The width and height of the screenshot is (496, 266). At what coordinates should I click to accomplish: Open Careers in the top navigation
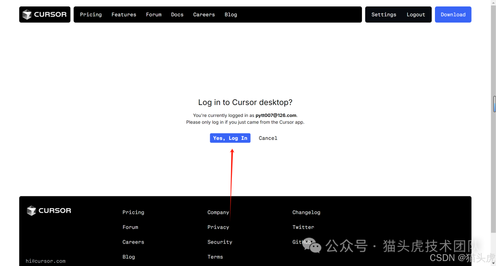[x=204, y=15]
